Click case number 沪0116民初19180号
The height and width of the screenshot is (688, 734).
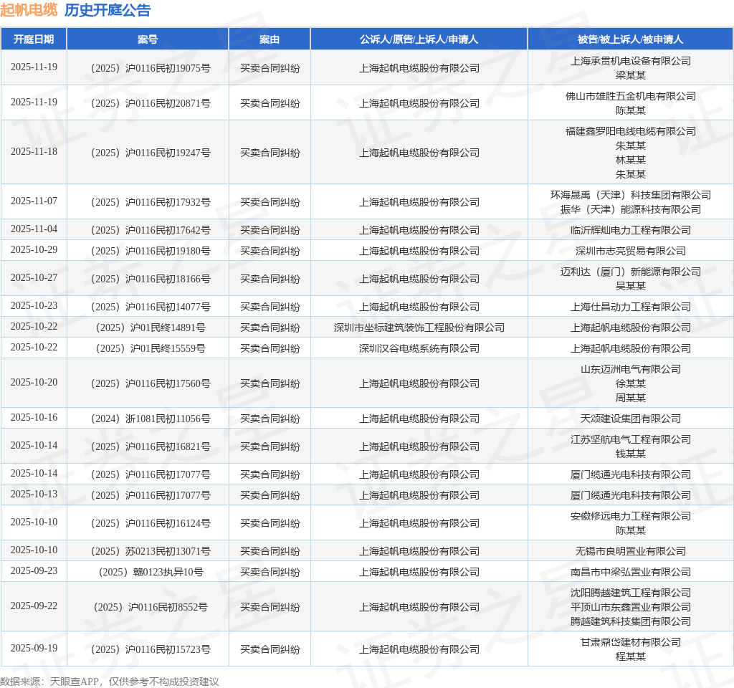pyautogui.click(x=151, y=251)
